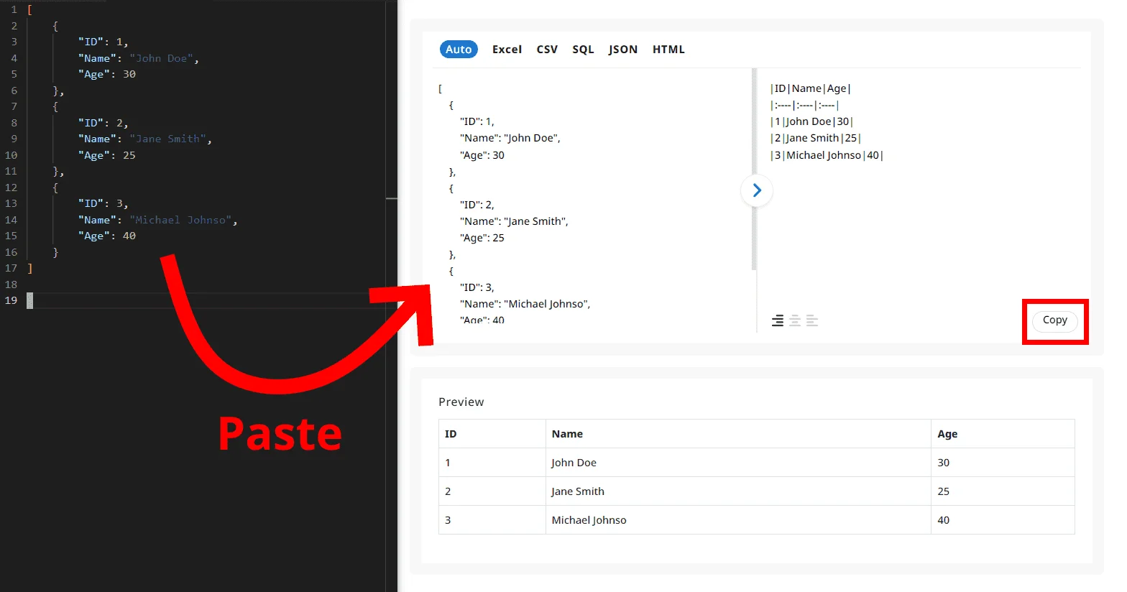Viewport: 1127px width, 592px height.
Task: Select the dark right-align icon below the Markdown output
Action: [x=778, y=320]
